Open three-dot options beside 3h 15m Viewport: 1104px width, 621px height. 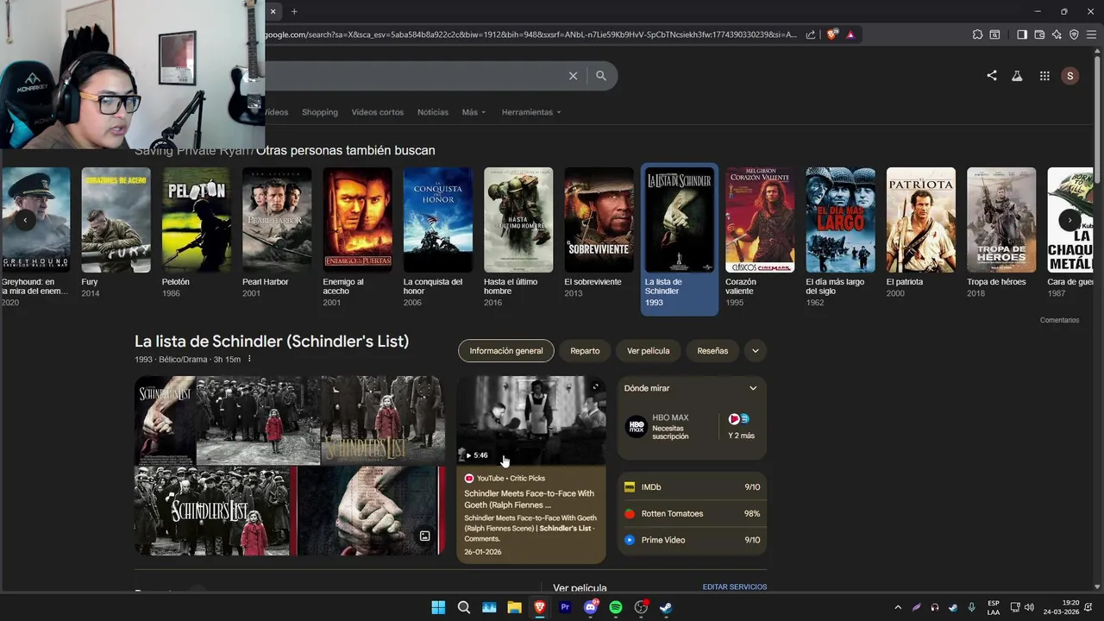[x=249, y=359]
